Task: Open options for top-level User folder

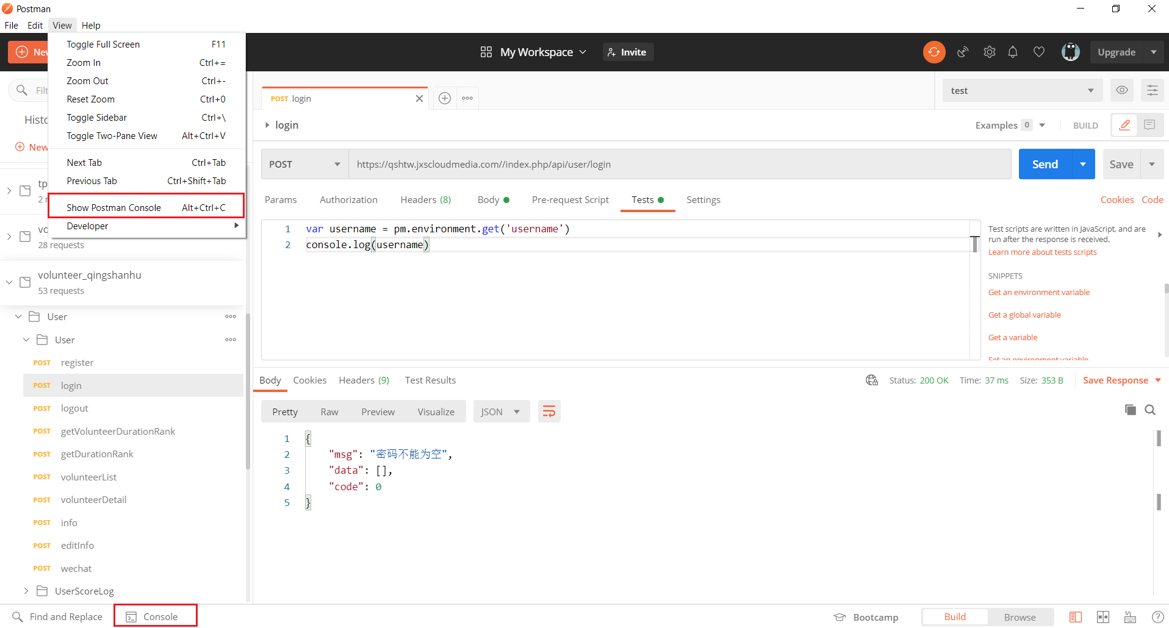Action: [231, 316]
